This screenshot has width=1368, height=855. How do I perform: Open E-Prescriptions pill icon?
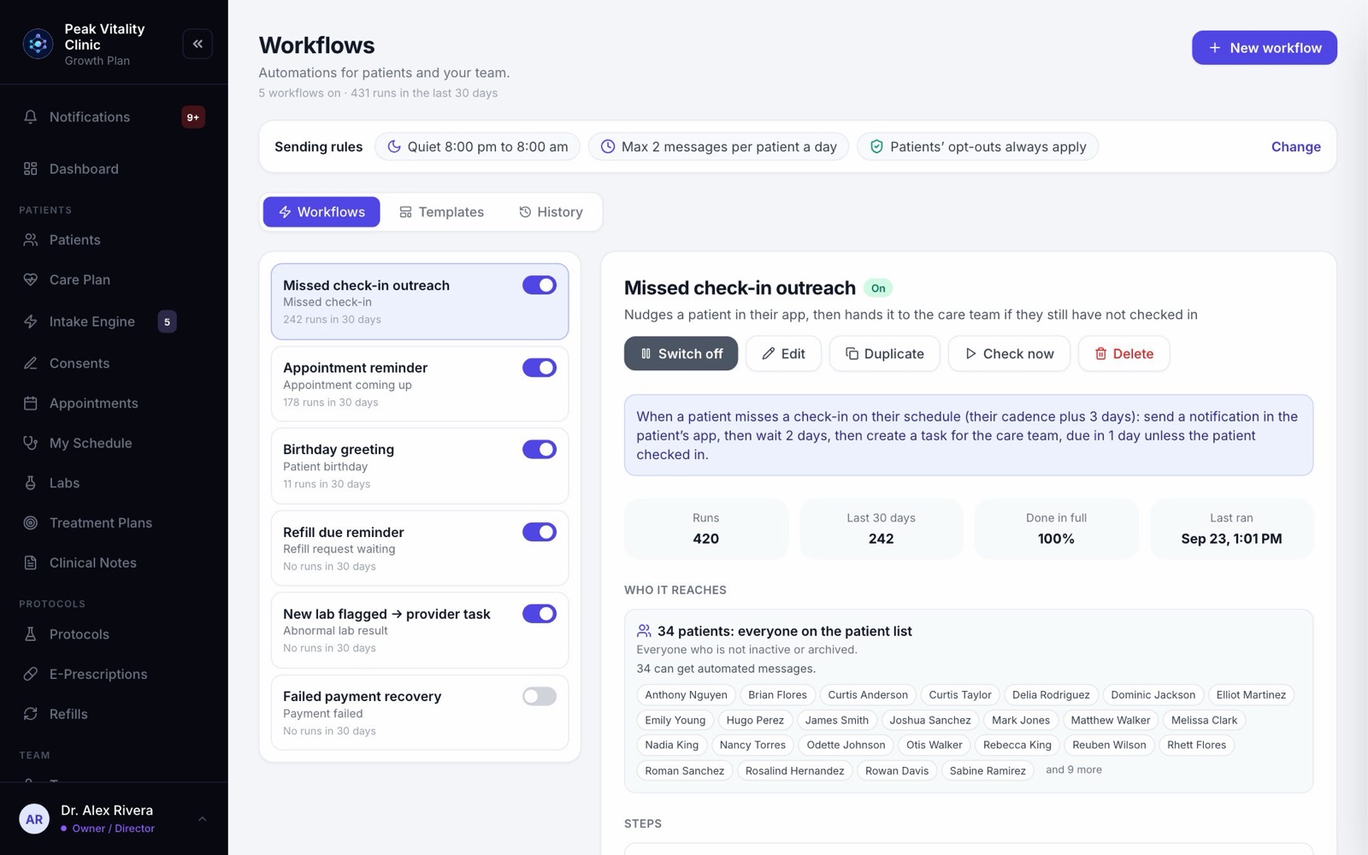(x=31, y=674)
